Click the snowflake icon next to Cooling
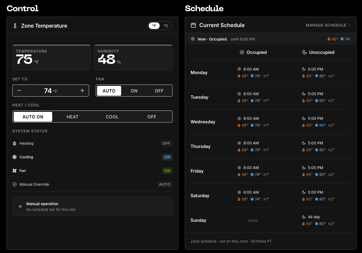362x253 pixels. tap(14, 157)
